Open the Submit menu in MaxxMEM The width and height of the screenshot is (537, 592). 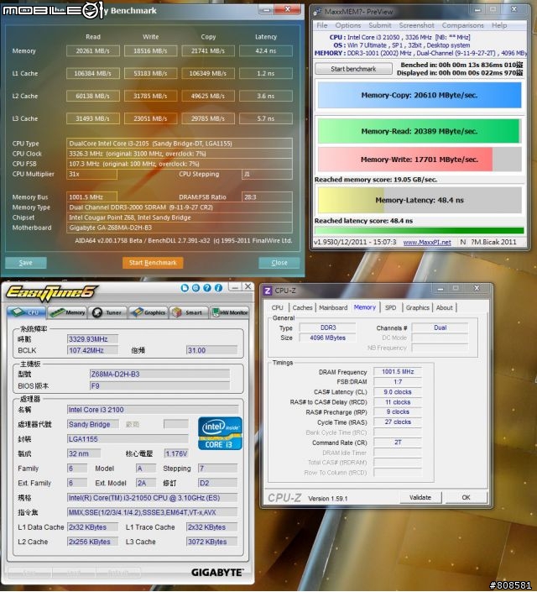tap(379, 25)
